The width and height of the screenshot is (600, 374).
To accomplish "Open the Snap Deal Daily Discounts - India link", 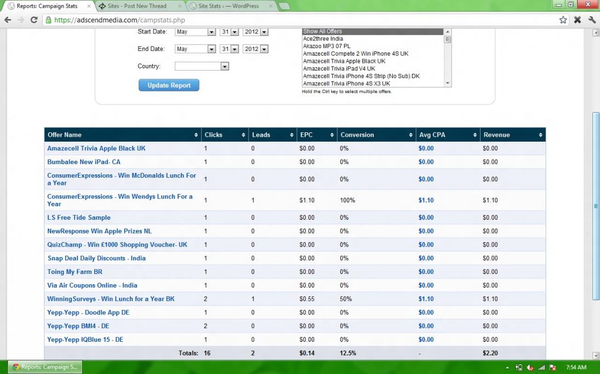I will tap(96, 258).
